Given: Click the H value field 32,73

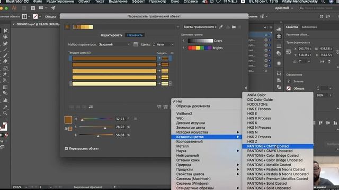Looking at the screenshot, I should (x=120, y=119).
